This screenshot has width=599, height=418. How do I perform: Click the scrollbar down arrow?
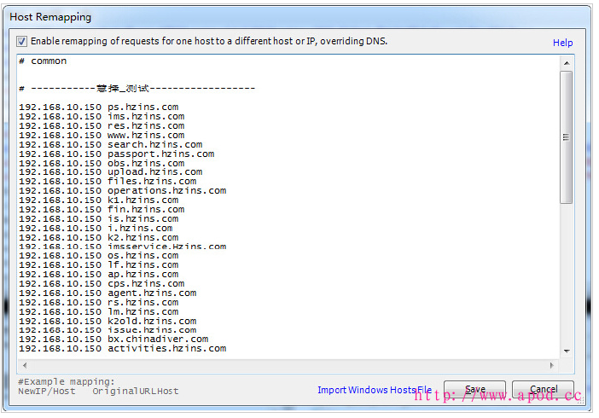click(x=566, y=351)
